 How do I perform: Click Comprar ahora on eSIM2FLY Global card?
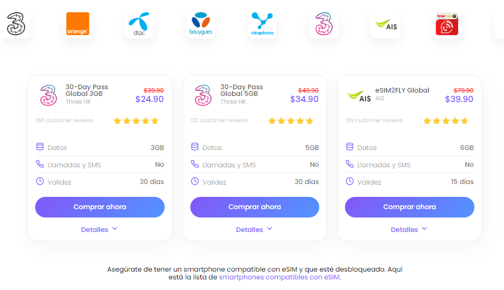(x=410, y=207)
